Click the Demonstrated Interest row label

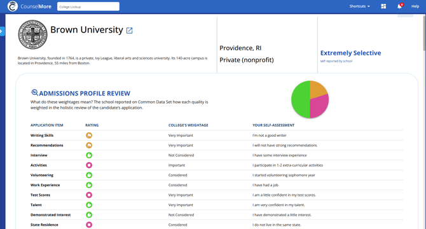pyautogui.click(x=50, y=215)
